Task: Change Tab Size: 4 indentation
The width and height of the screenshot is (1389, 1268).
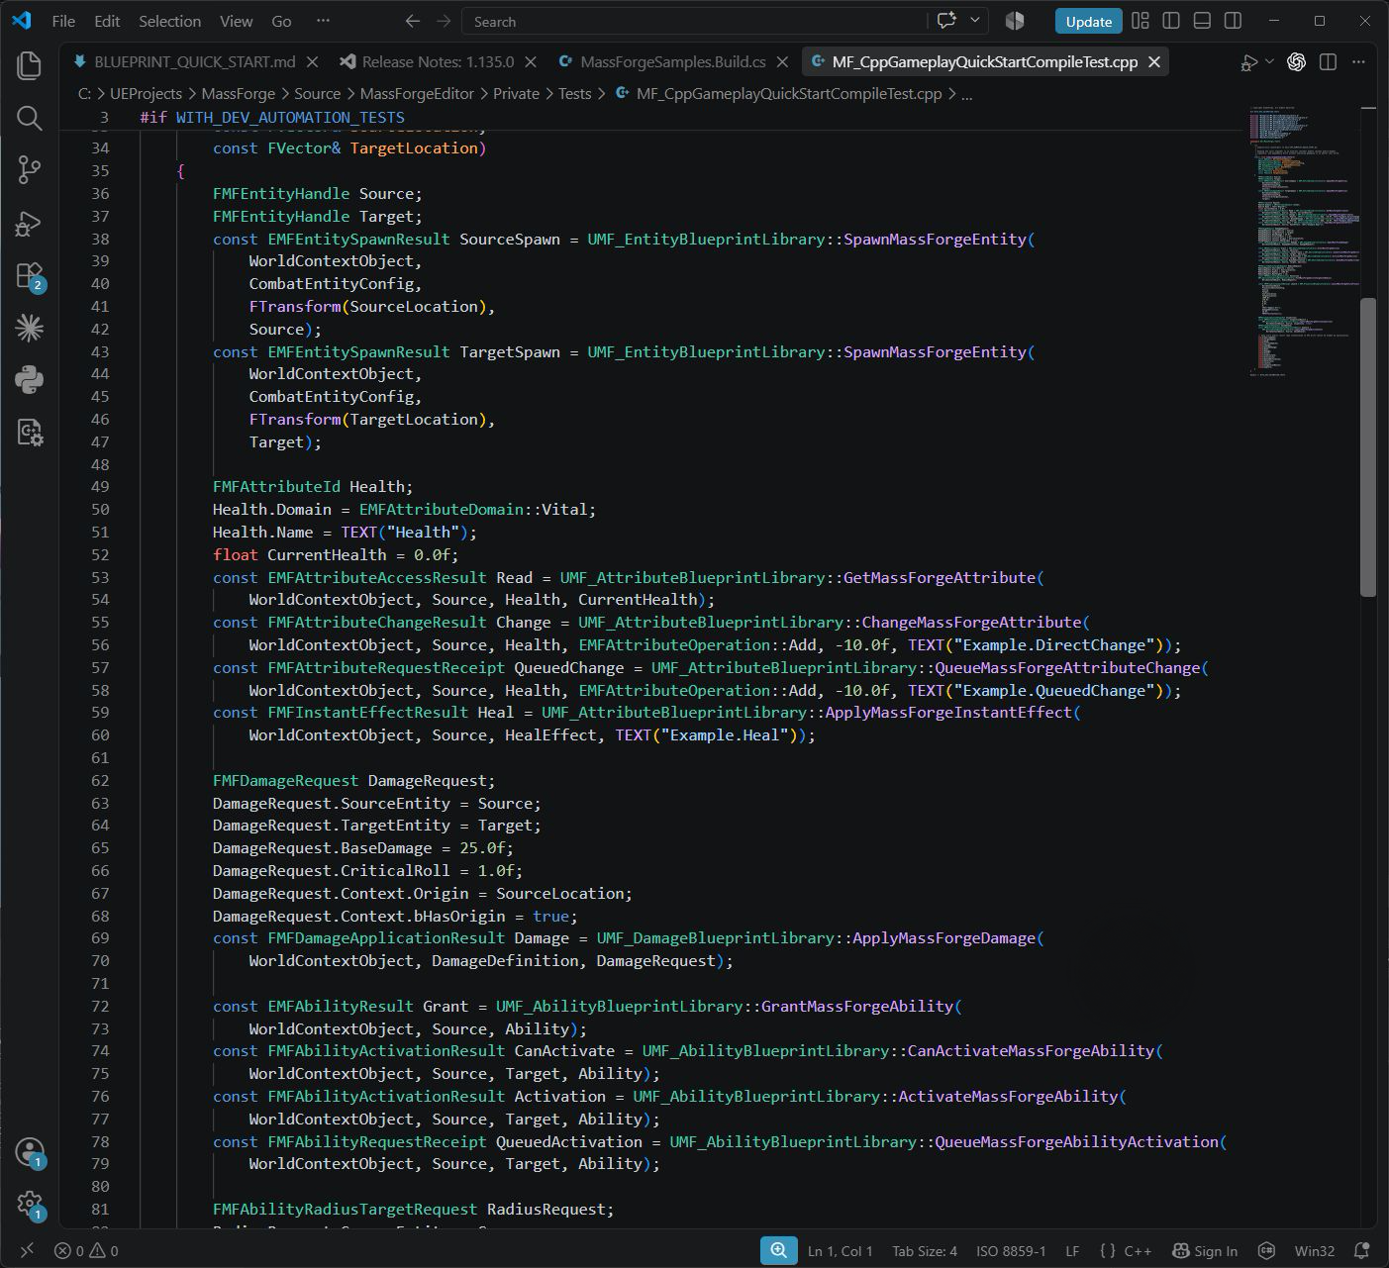Action: pos(925,1250)
